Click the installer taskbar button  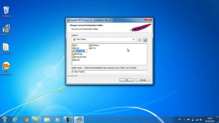tap(79, 120)
